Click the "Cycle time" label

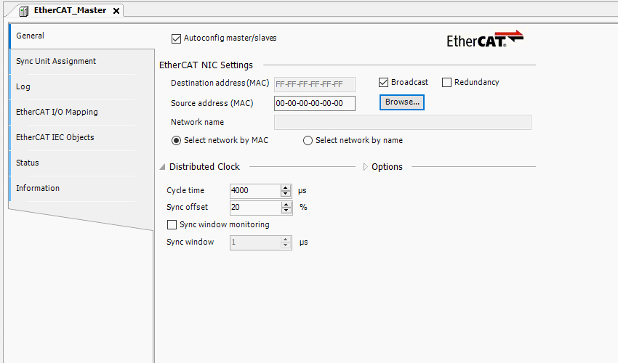185,190
